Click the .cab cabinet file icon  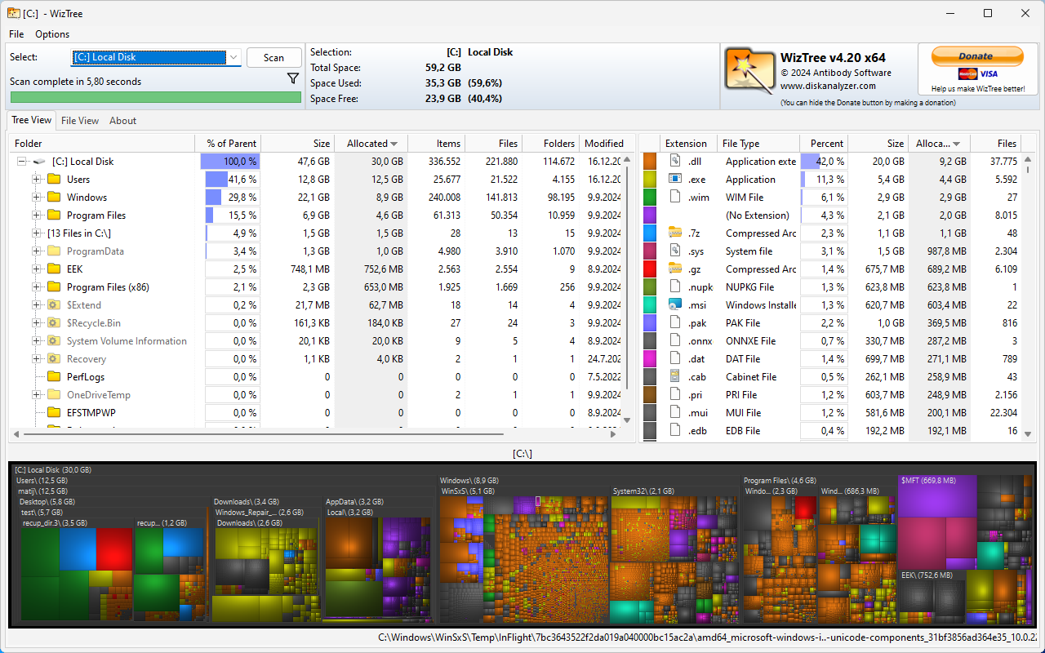coord(675,376)
